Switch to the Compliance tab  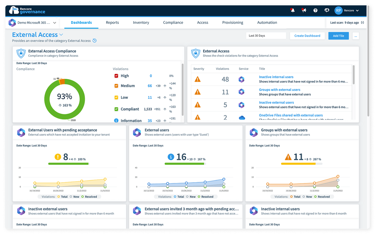[x=173, y=23]
